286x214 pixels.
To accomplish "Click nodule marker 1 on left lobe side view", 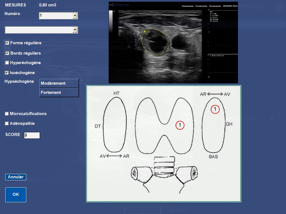I will tap(215, 109).
